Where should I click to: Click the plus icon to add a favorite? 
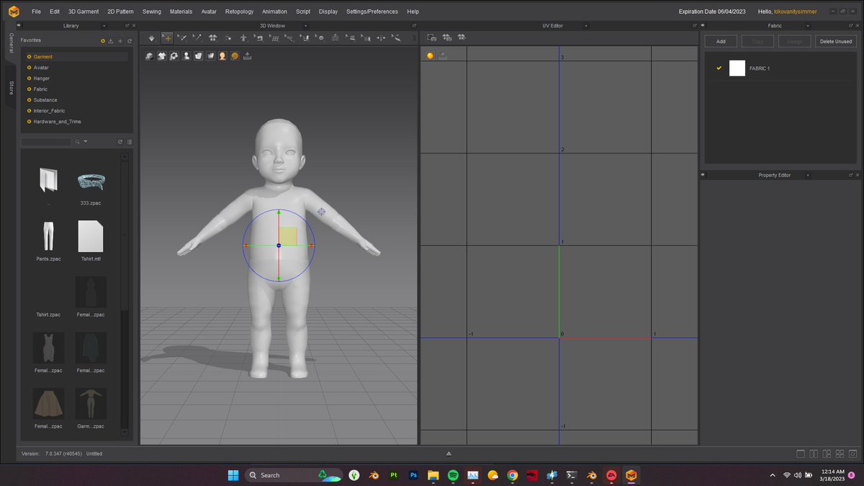pyautogui.click(x=120, y=41)
